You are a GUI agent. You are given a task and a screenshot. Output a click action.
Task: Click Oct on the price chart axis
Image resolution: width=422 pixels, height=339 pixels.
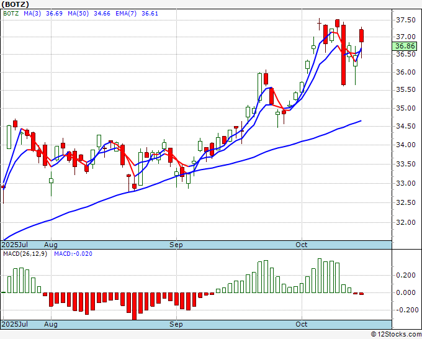[302, 245]
